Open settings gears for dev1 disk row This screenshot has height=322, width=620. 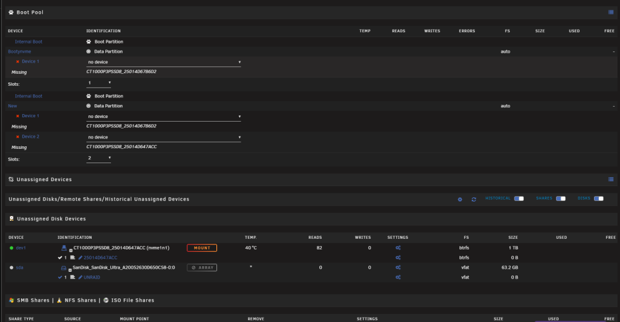pos(398,248)
